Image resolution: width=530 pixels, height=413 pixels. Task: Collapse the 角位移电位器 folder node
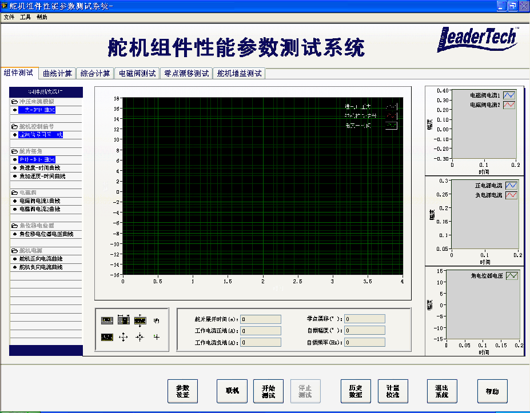coord(14,226)
